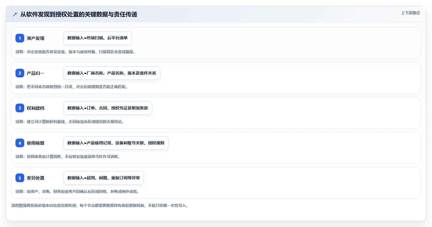
Task: Click the step 4 number badge
Action: 20,143
